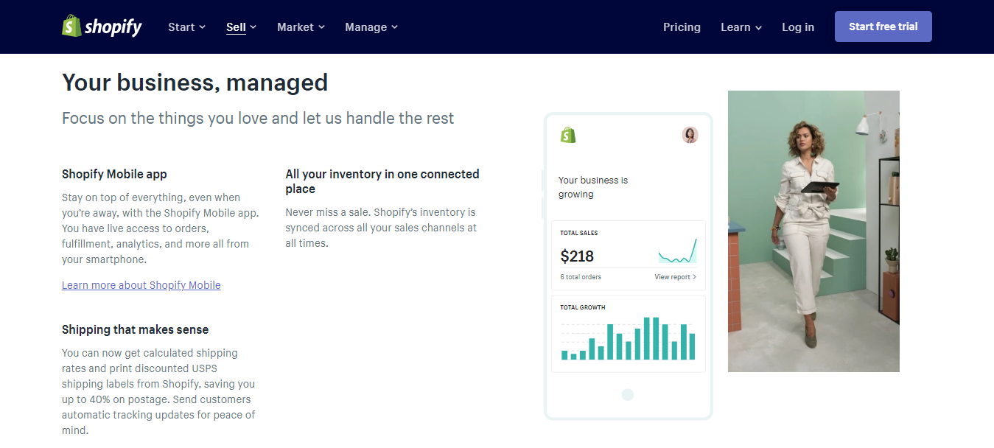The width and height of the screenshot is (994, 448).
Task: Click the carousel dot at the bottom of the phone mockup
Action: point(627,394)
